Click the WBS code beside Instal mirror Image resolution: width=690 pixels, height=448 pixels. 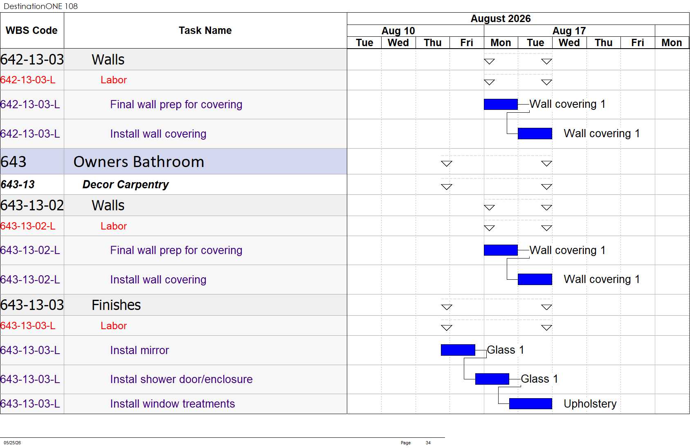30,350
